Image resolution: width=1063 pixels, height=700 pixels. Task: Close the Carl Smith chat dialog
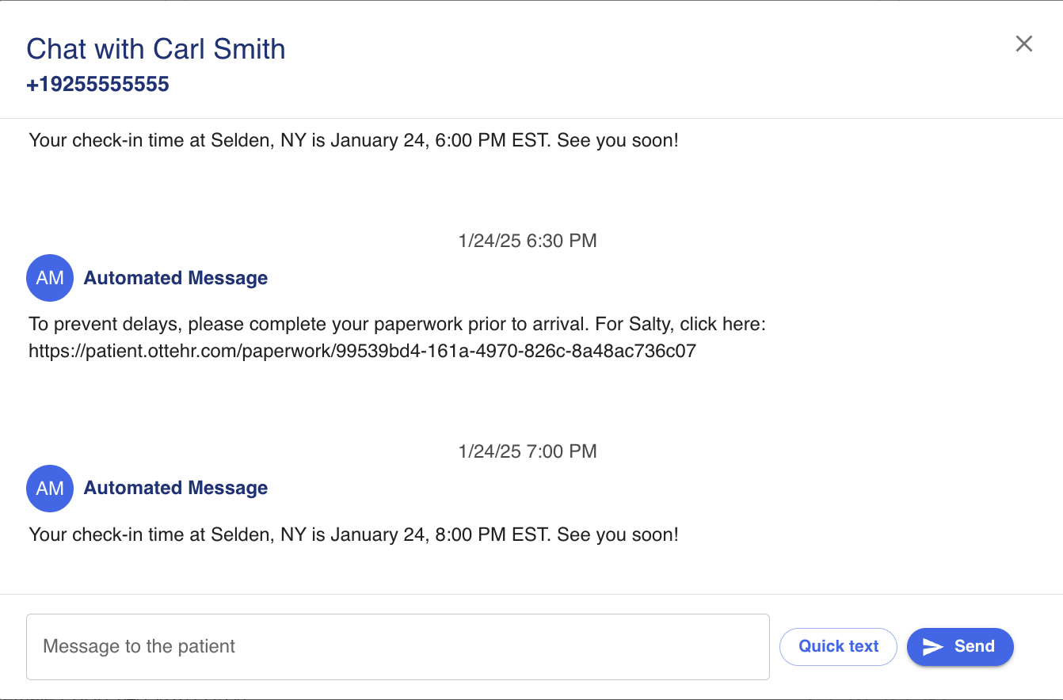click(1024, 44)
